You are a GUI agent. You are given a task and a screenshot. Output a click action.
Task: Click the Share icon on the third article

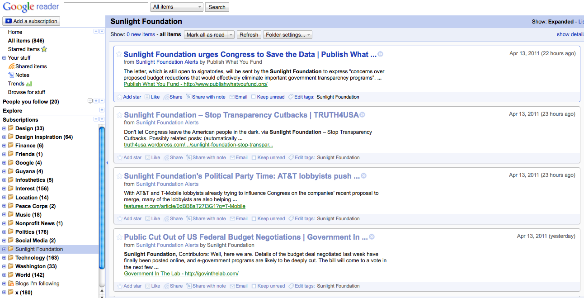[x=167, y=218]
